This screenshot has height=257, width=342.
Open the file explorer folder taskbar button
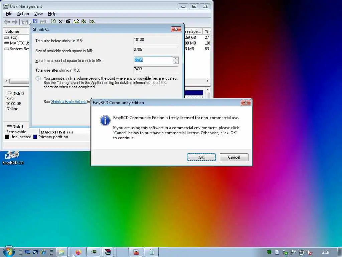click(61, 252)
